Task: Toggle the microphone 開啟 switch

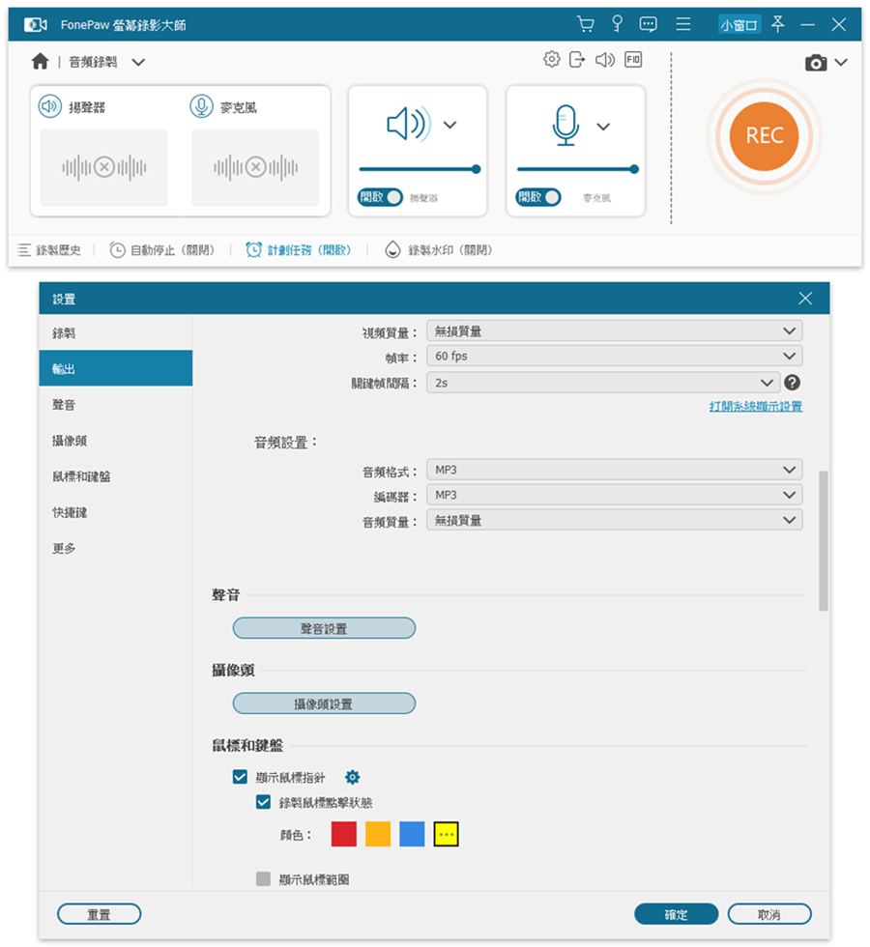Action: point(538,197)
